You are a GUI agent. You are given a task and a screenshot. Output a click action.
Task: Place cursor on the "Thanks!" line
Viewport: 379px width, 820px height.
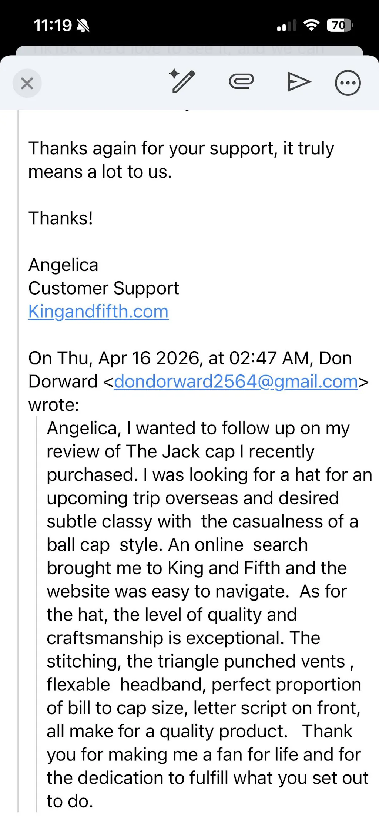[61, 218]
